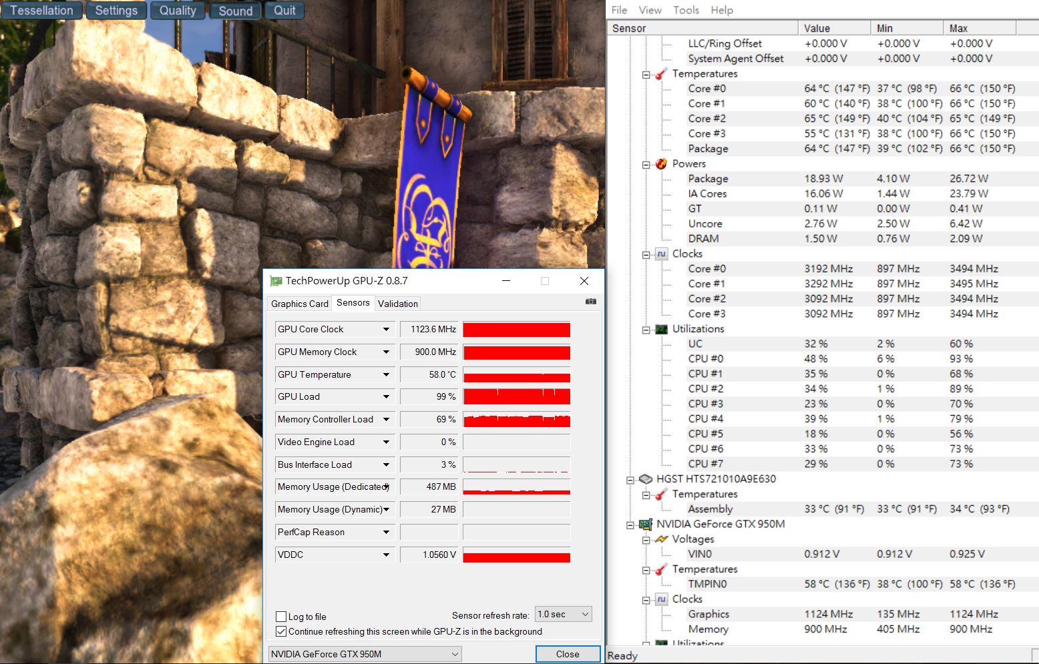
Task: Open the Help menu in HWMonitor
Action: [722, 10]
